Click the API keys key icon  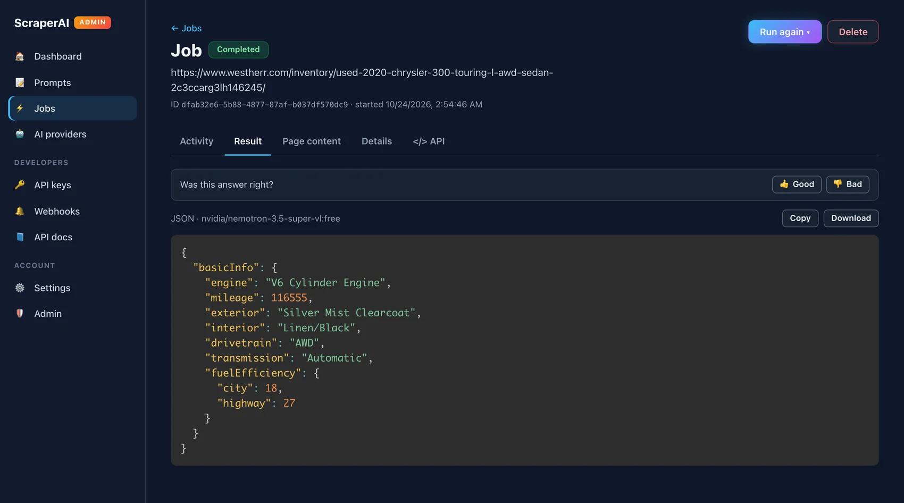[20, 185]
